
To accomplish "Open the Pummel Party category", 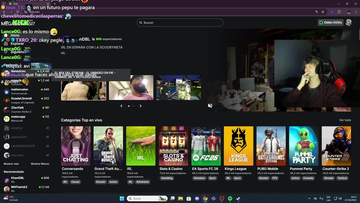I will click(304, 146).
